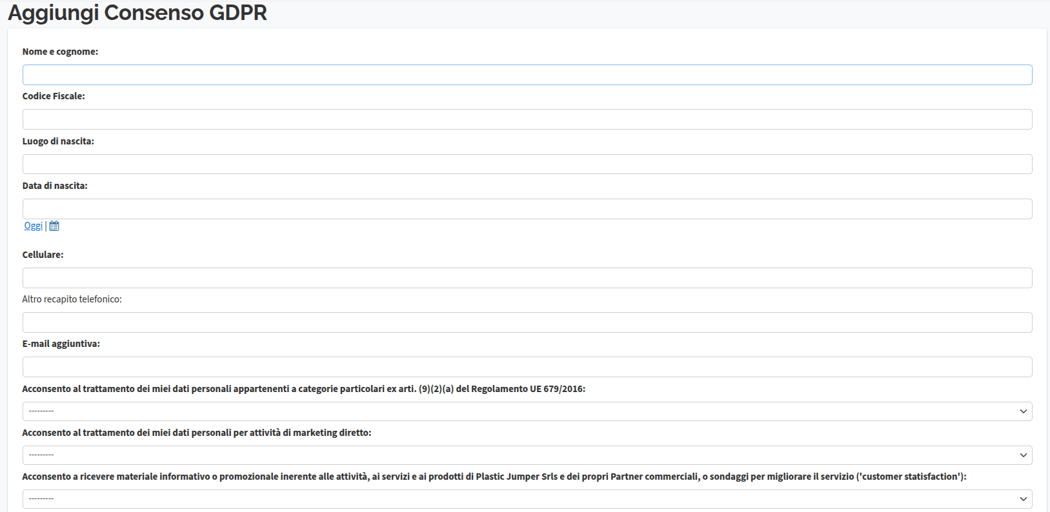This screenshot has height=512, width=1050.
Task: Select the Luogo di nascita input
Action: point(527,164)
